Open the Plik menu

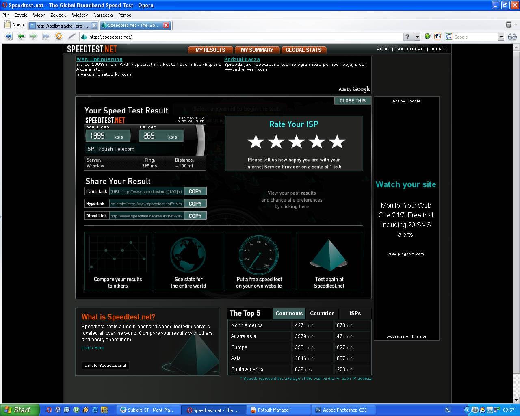point(6,15)
